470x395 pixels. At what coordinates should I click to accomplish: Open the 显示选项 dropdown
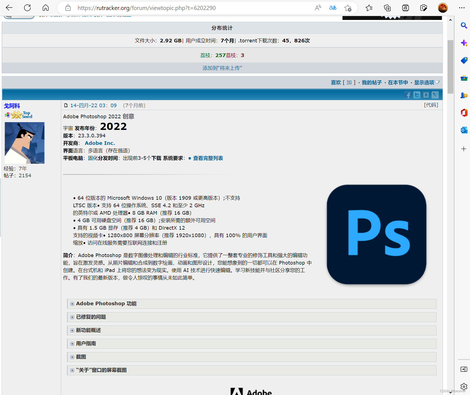tap(424, 82)
